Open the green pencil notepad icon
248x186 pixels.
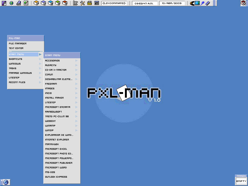click(x=26, y=3)
